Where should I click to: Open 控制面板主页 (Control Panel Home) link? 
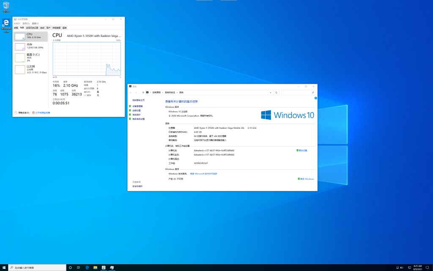[x=138, y=100]
